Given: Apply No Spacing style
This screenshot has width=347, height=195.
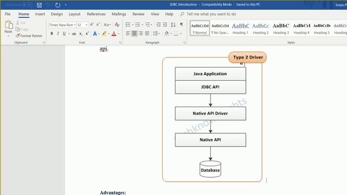Looking at the screenshot, I should [x=220, y=28].
